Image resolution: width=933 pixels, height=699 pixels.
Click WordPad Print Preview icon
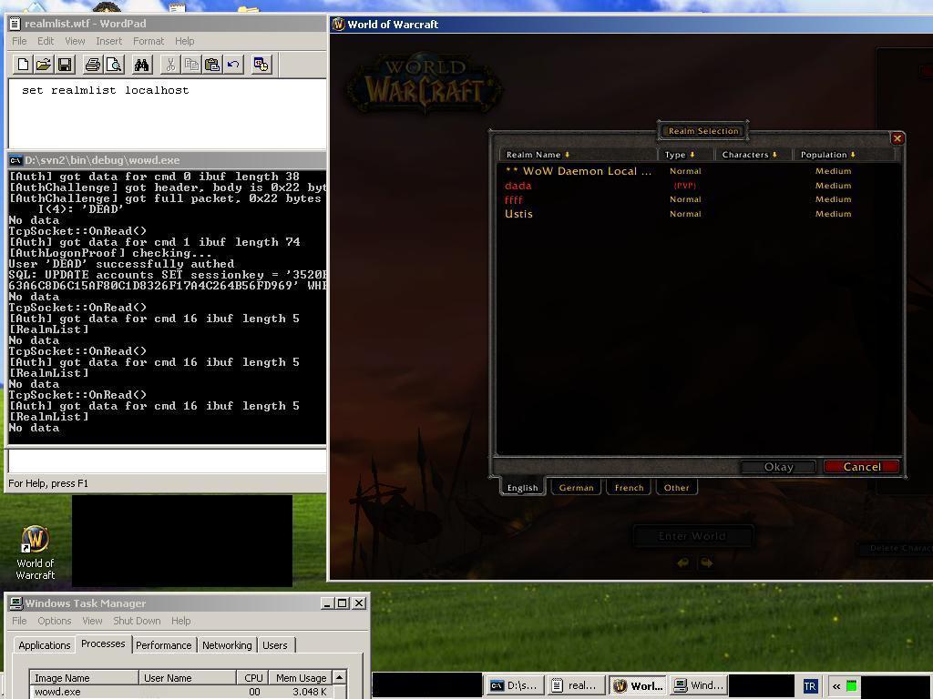click(114, 65)
